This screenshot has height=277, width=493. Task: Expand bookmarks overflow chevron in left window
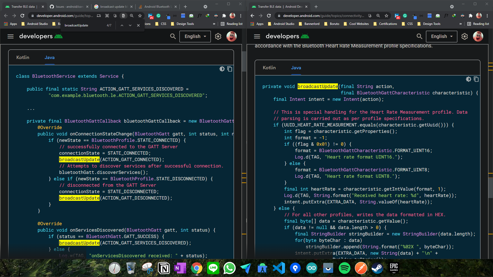click(214, 24)
